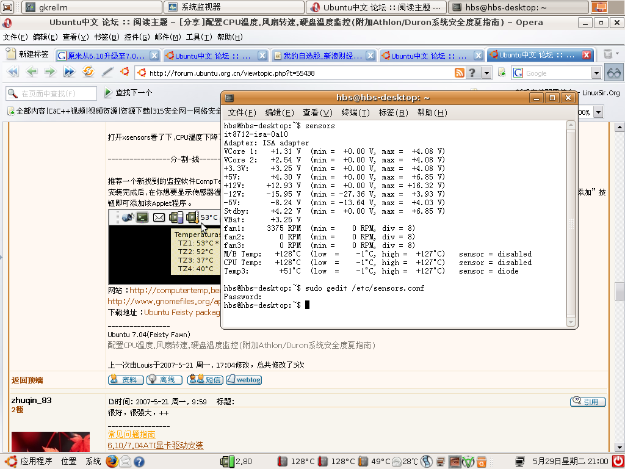Click Opera's rewind navigation icon
625x469 pixels.
point(13,72)
